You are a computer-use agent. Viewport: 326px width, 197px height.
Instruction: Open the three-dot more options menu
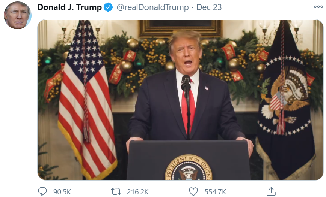[318, 7]
